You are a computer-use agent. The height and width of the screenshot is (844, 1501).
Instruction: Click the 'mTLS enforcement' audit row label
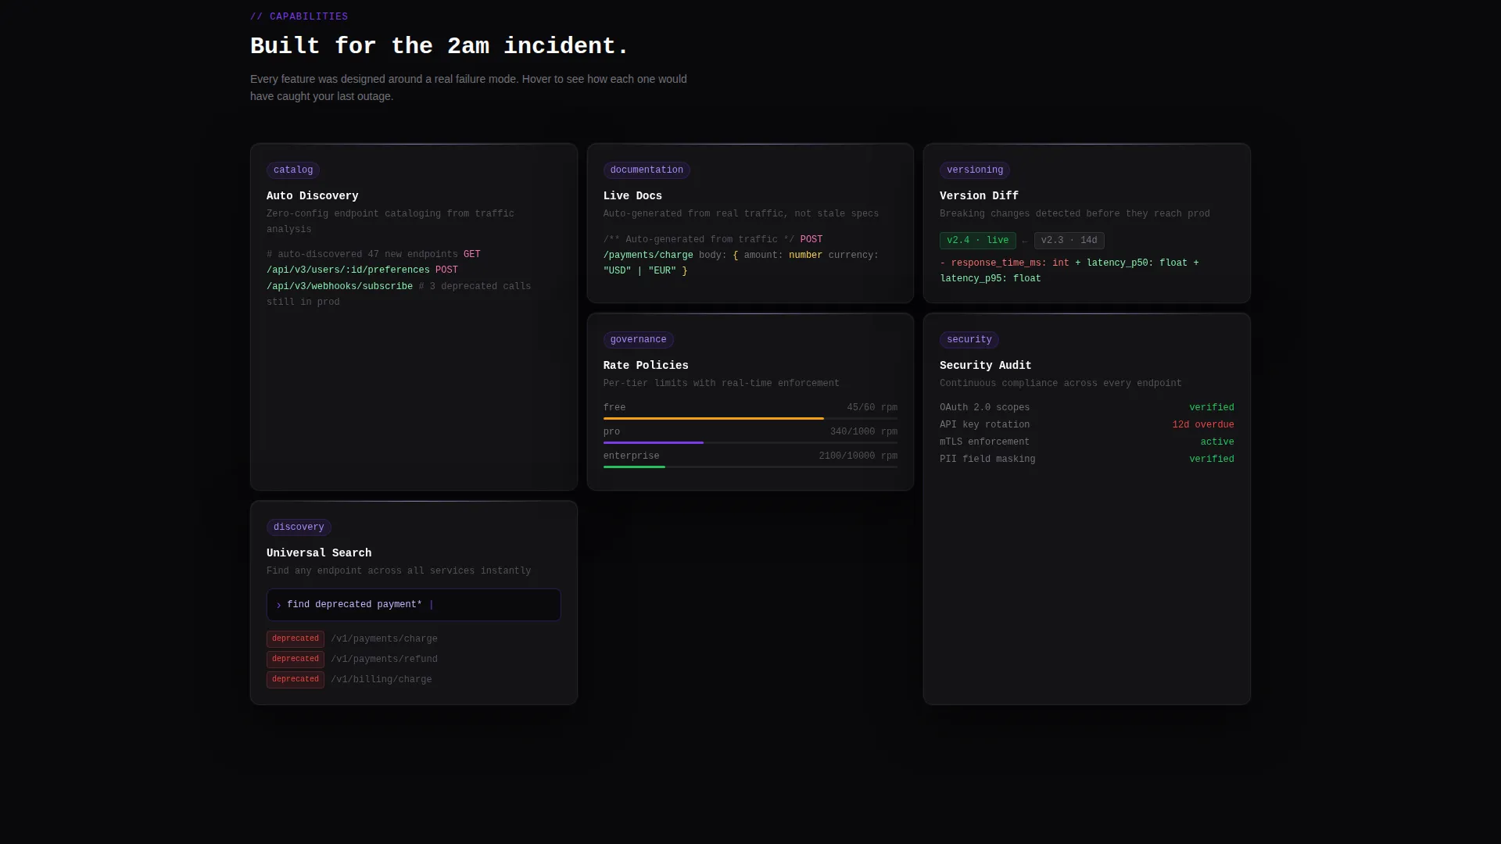tap(984, 442)
